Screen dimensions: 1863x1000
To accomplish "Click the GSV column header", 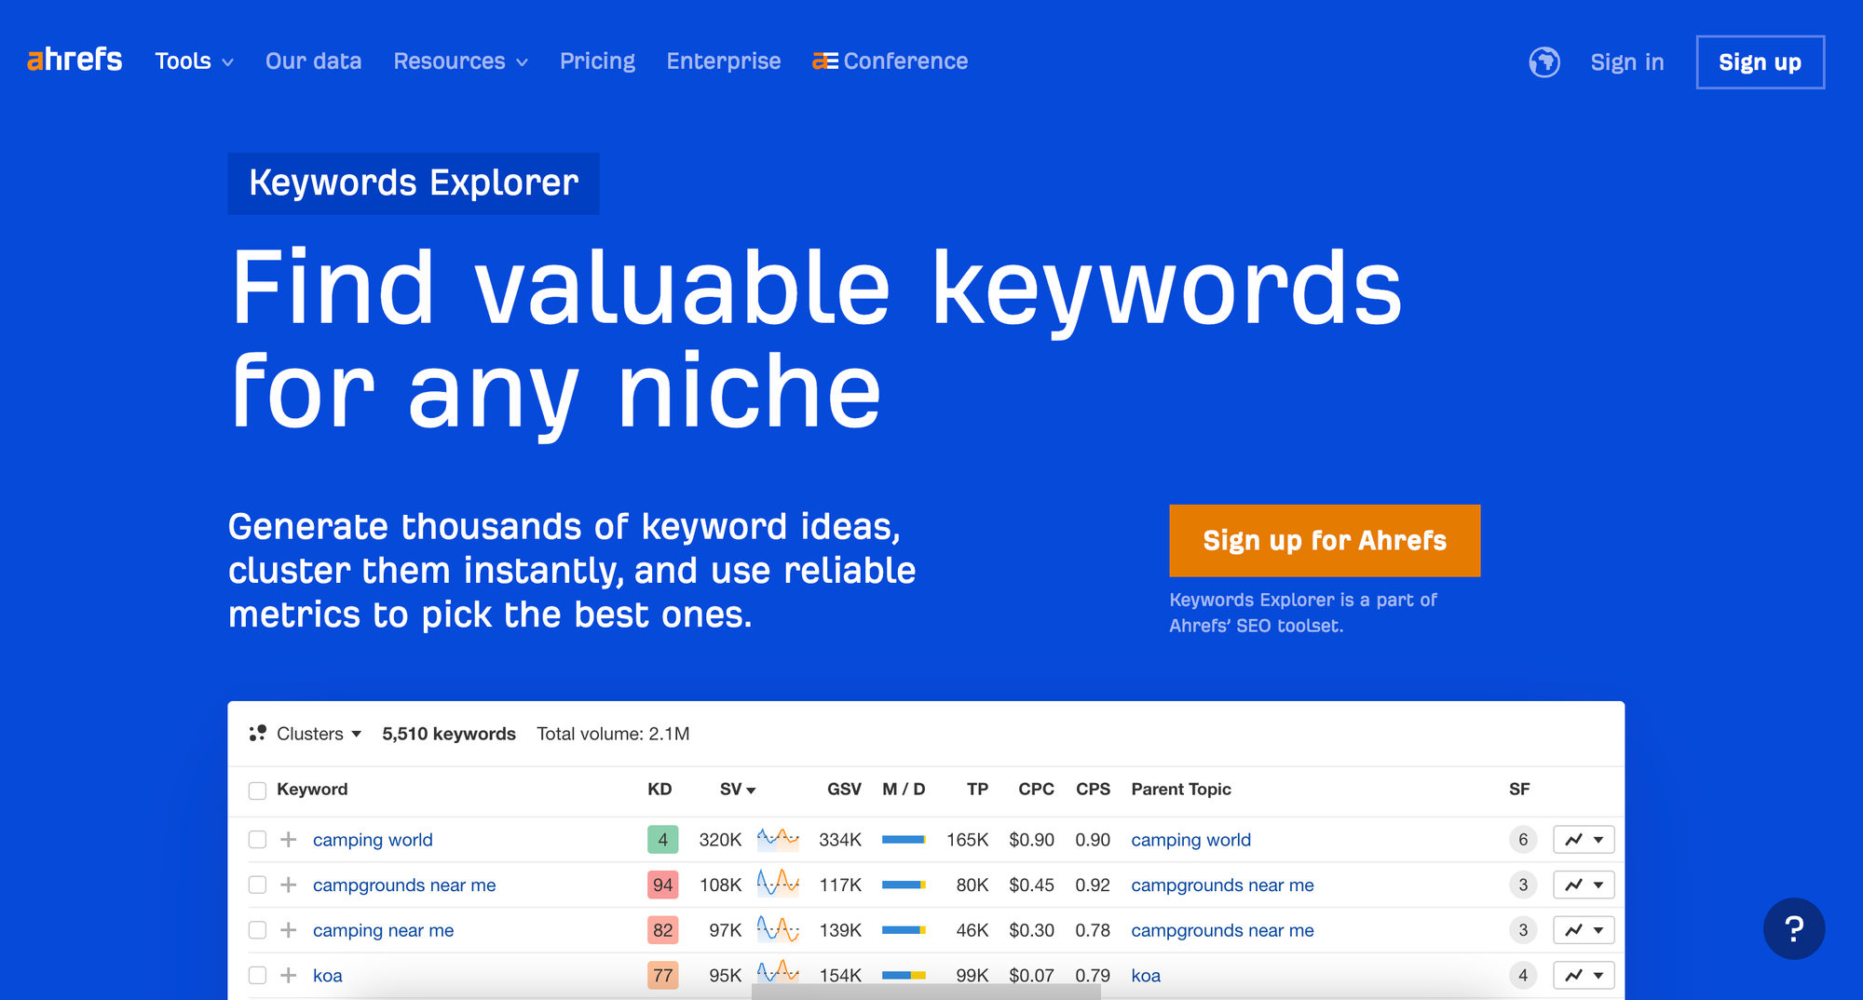I will [844, 790].
